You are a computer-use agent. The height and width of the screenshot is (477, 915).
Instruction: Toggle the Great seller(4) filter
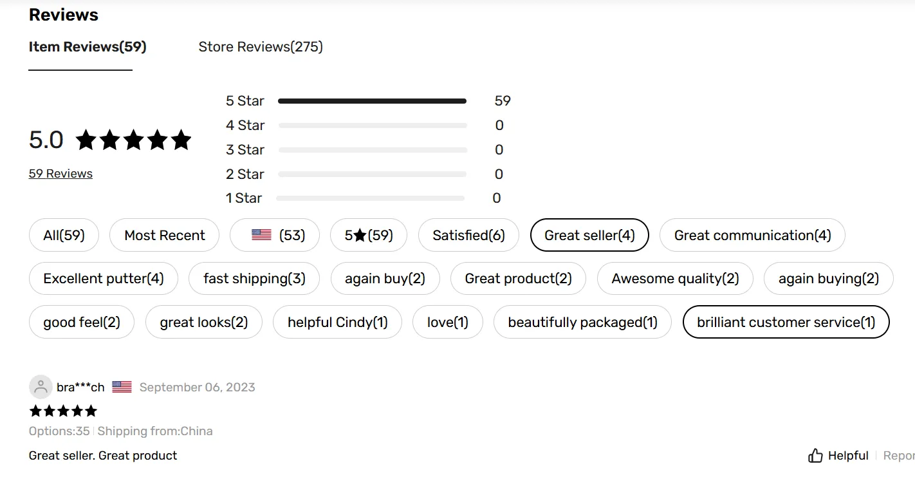(x=589, y=236)
